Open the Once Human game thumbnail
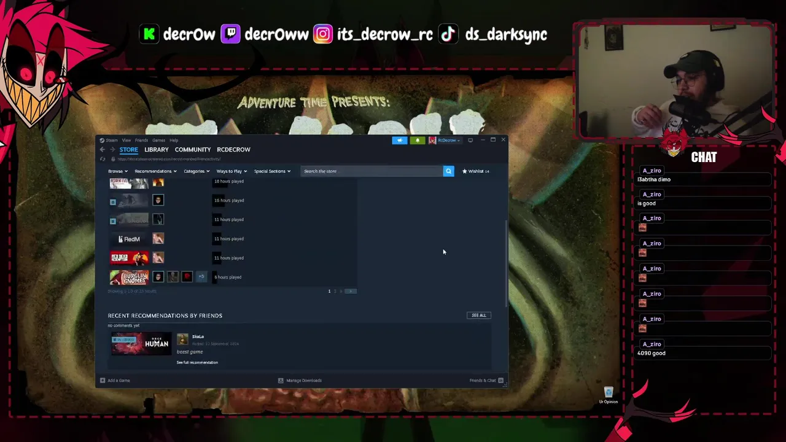The height and width of the screenshot is (442, 786). point(141,344)
